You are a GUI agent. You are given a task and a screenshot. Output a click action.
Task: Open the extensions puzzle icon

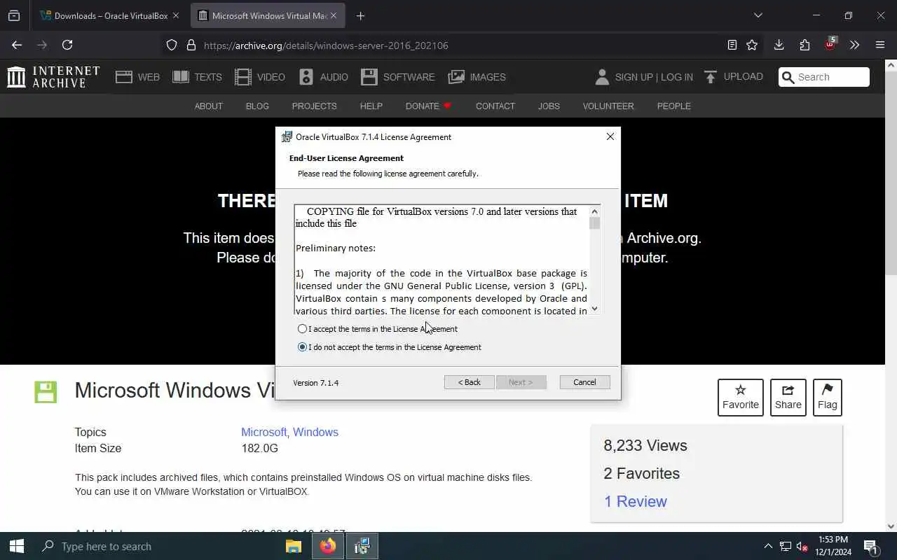tap(804, 45)
